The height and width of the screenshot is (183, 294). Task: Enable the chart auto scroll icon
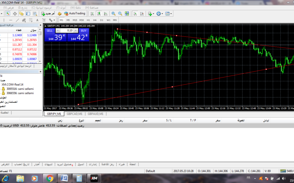coord(135,14)
